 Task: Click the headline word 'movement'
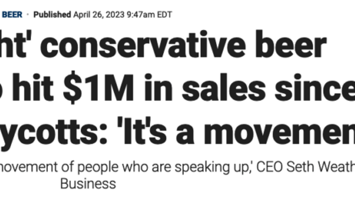coord(280,130)
